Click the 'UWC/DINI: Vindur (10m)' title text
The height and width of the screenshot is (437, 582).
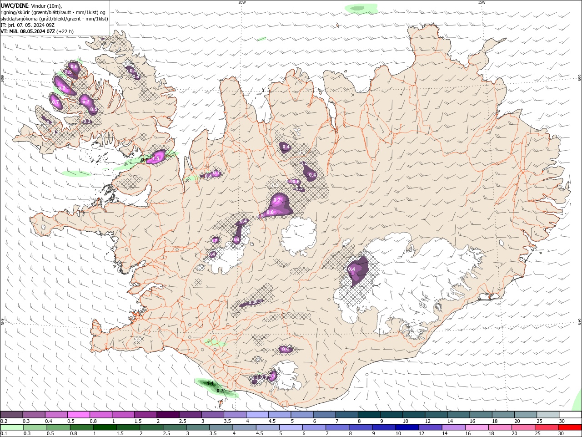click(31, 5)
